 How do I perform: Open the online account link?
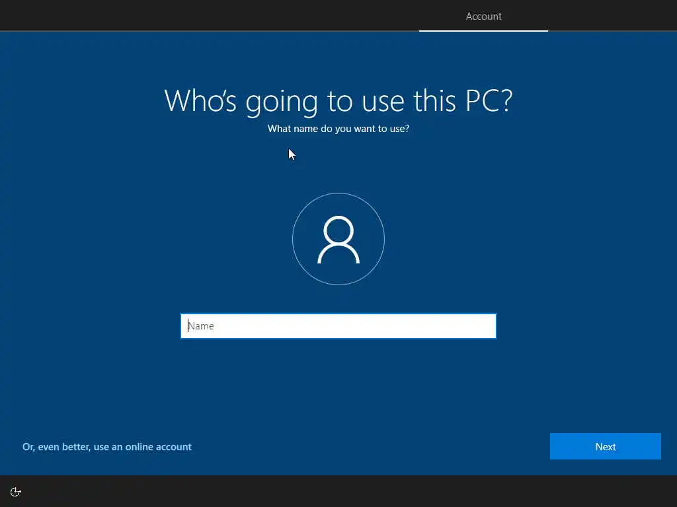[107, 447]
